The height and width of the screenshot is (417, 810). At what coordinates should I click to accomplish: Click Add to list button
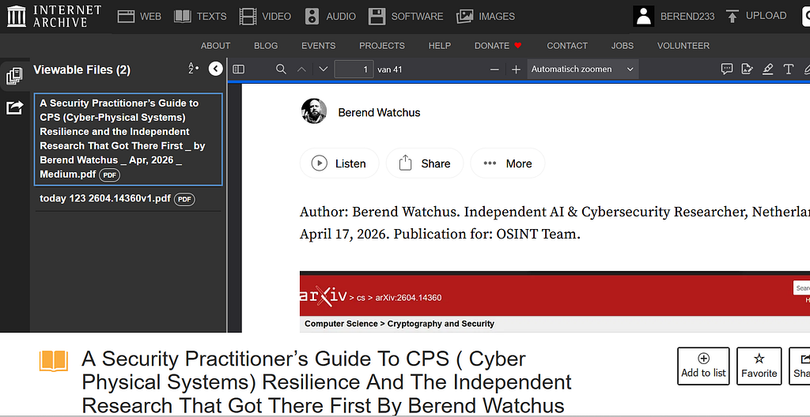pos(703,366)
